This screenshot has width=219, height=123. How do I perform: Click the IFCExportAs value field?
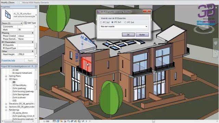coord(26,45)
